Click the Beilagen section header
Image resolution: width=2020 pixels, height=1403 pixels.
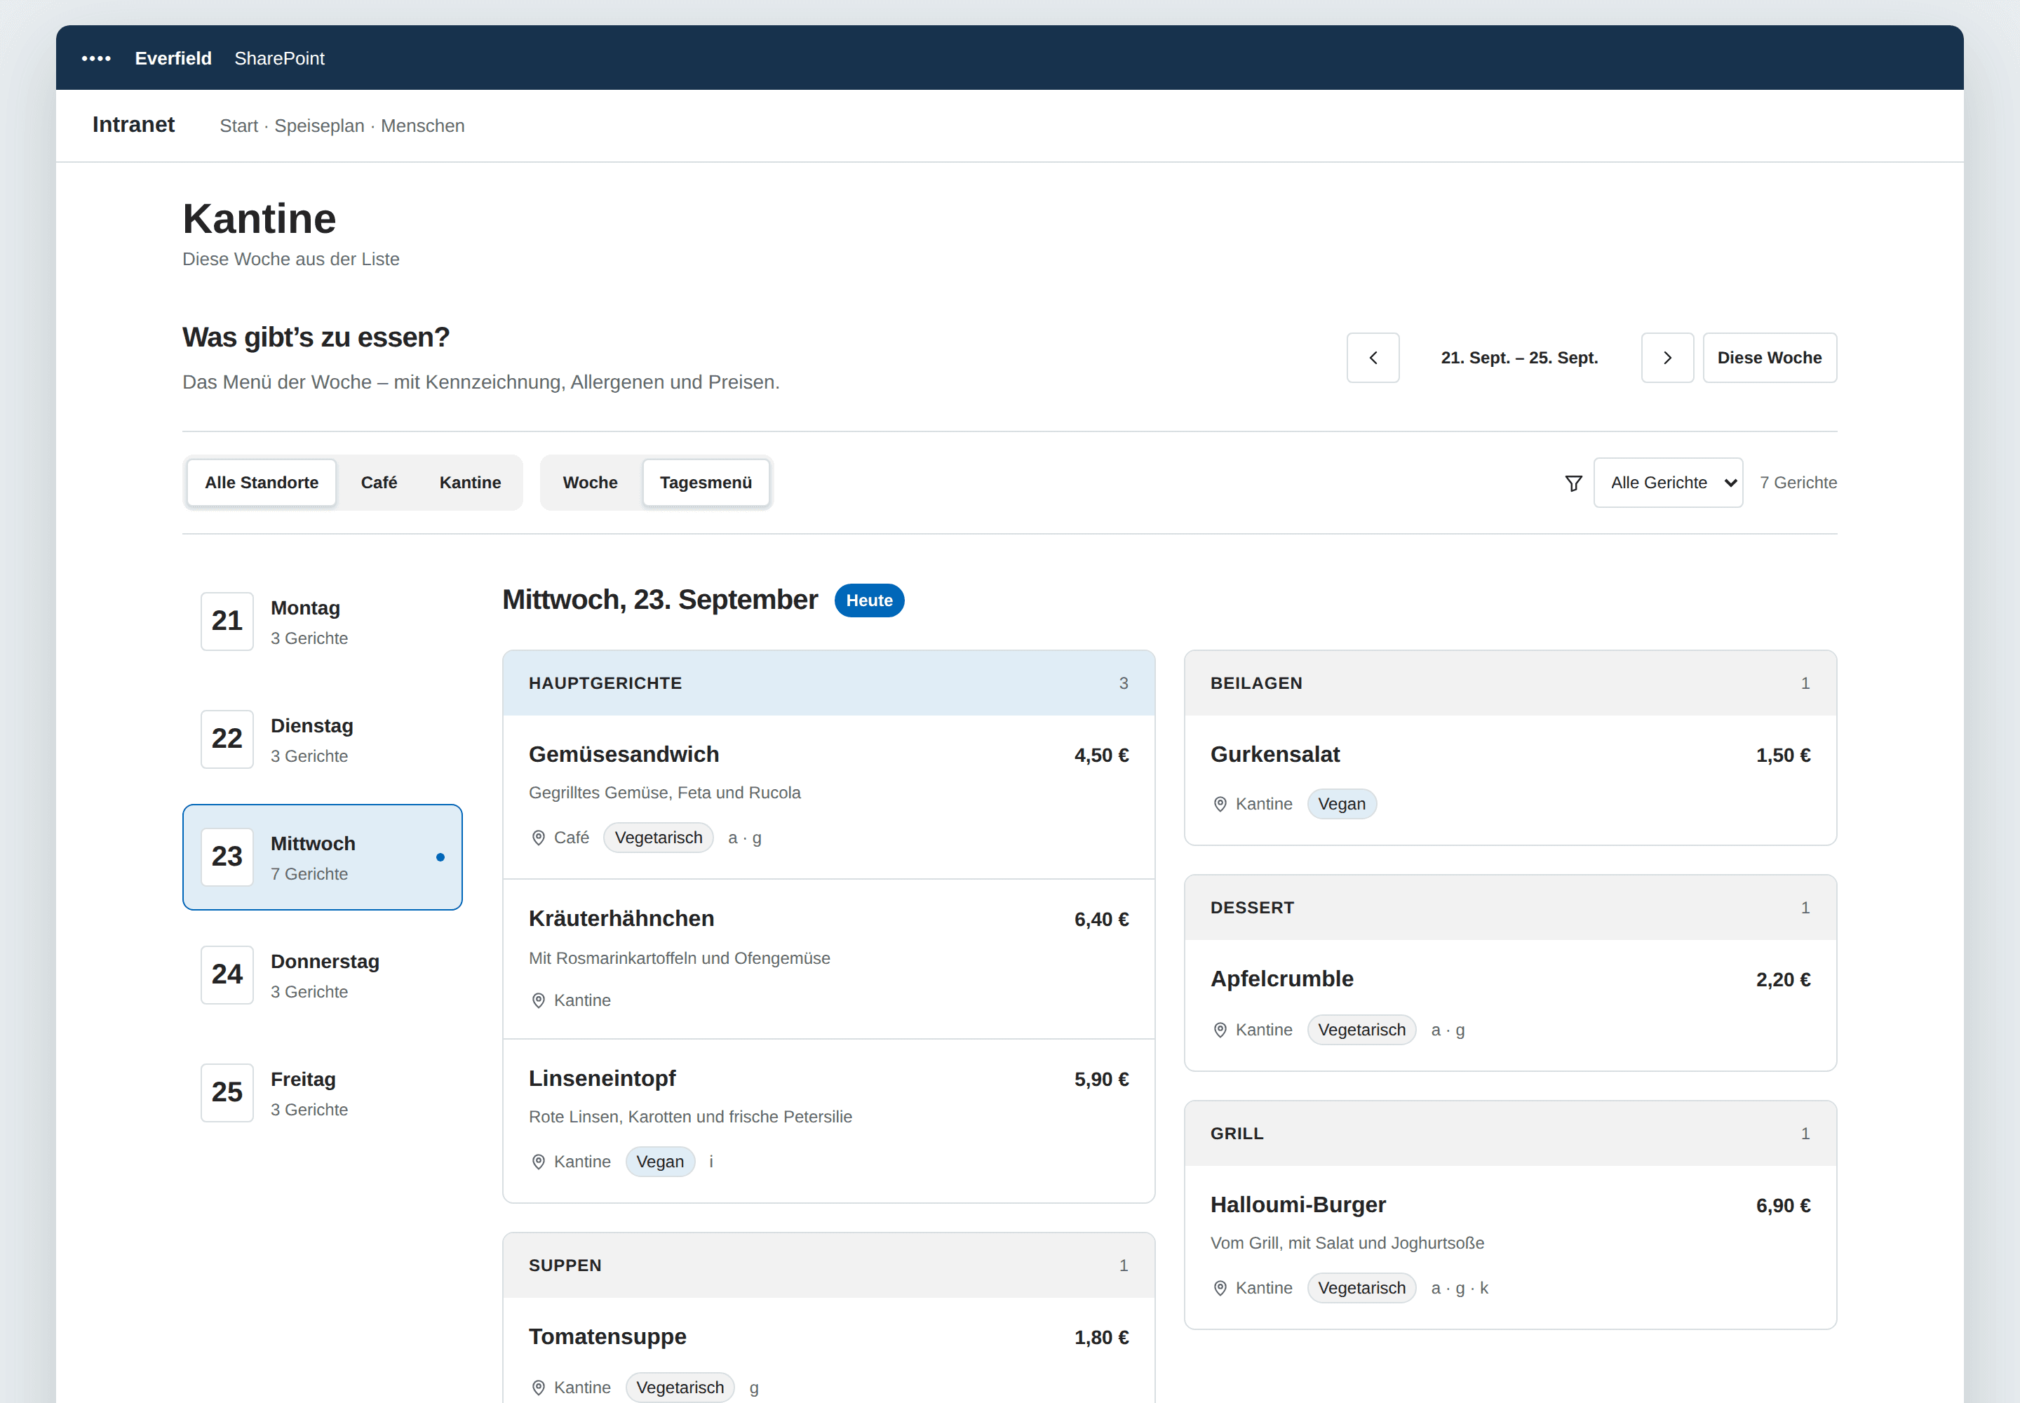[x=1509, y=683]
